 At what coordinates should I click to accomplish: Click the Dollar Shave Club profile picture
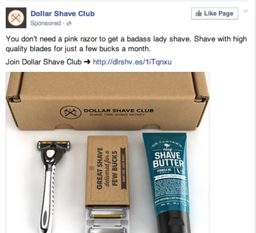pos(16,18)
